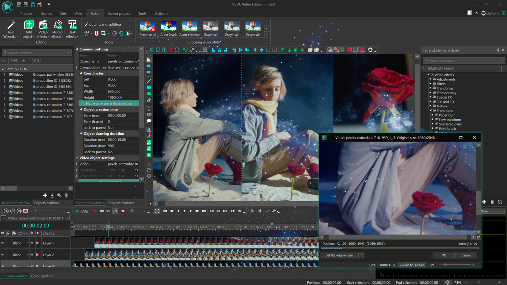Switch to the Objects explorer tab
The image size is (507, 285).
click(46, 203)
